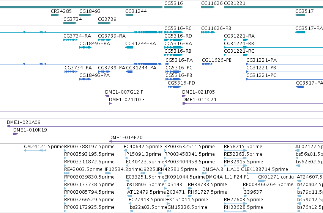The width and height of the screenshot is (323, 213).
Task: Select EST RE58715.5prime
Action: (x=235, y=150)
